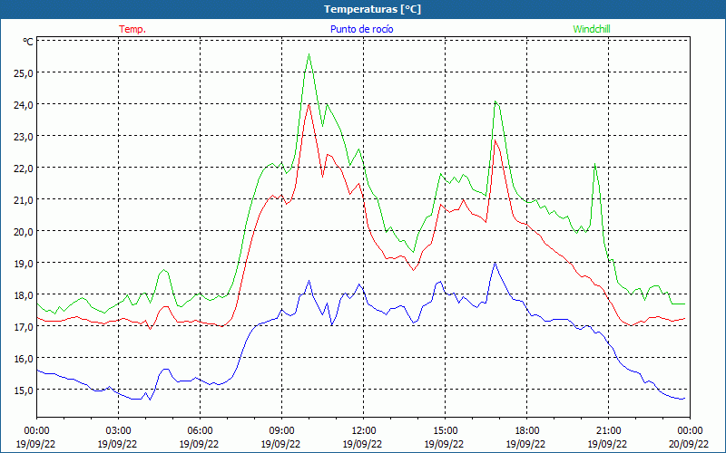Click the 21,0 y-axis value
Screen dimensions: 726x453
(x=25, y=200)
